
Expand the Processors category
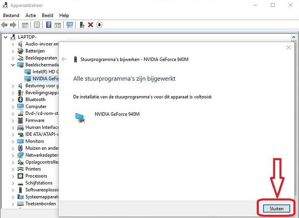point(13,176)
